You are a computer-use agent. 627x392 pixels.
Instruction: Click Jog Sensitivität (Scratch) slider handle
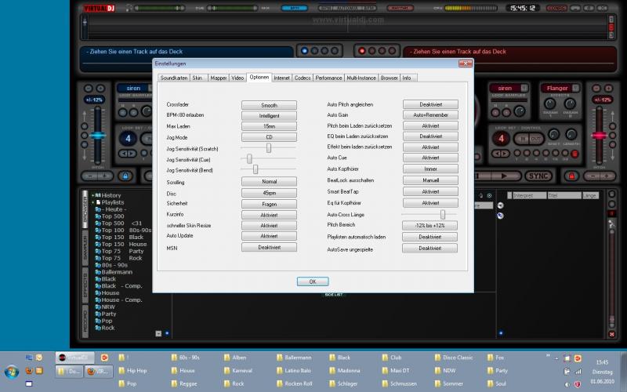(x=269, y=148)
